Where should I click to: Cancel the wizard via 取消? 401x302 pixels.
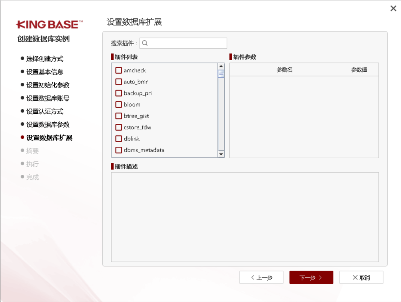(x=361, y=277)
